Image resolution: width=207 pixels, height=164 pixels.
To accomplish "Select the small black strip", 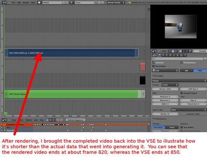I will [x=142, y=80].
